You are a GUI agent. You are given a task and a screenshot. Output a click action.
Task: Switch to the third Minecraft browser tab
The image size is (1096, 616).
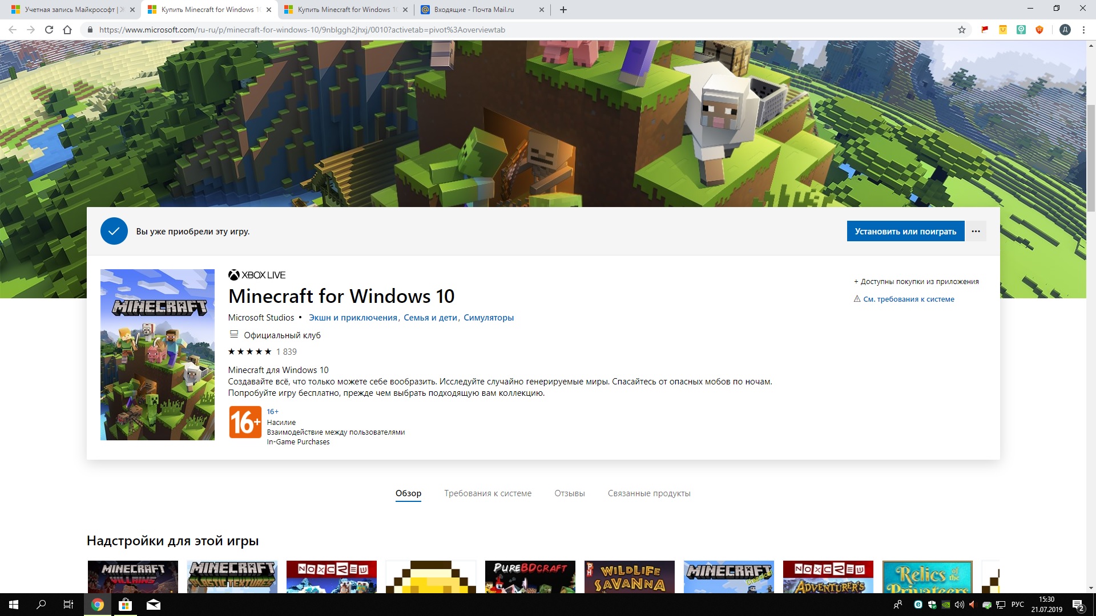tap(345, 10)
